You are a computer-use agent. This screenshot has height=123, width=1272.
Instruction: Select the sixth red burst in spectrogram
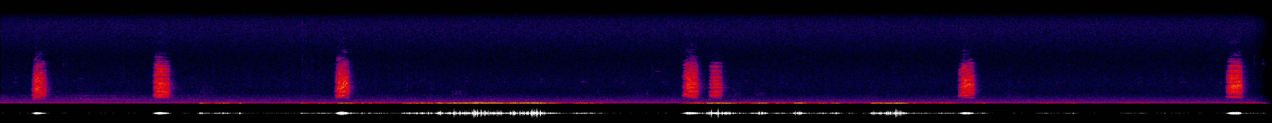coord(966,79)
